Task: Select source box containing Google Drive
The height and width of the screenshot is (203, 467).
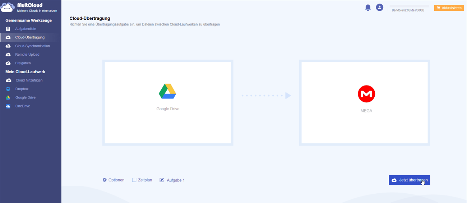Action: [x=168, y=103]
